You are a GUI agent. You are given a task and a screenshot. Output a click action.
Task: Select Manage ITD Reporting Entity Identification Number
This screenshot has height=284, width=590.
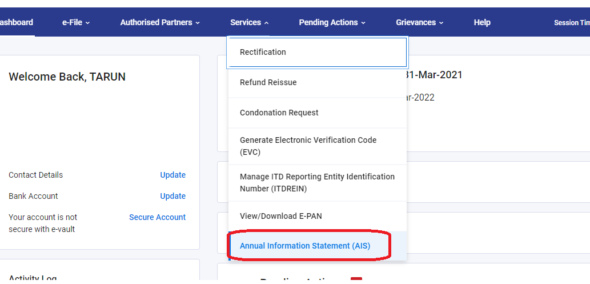[x=317, y=183]
